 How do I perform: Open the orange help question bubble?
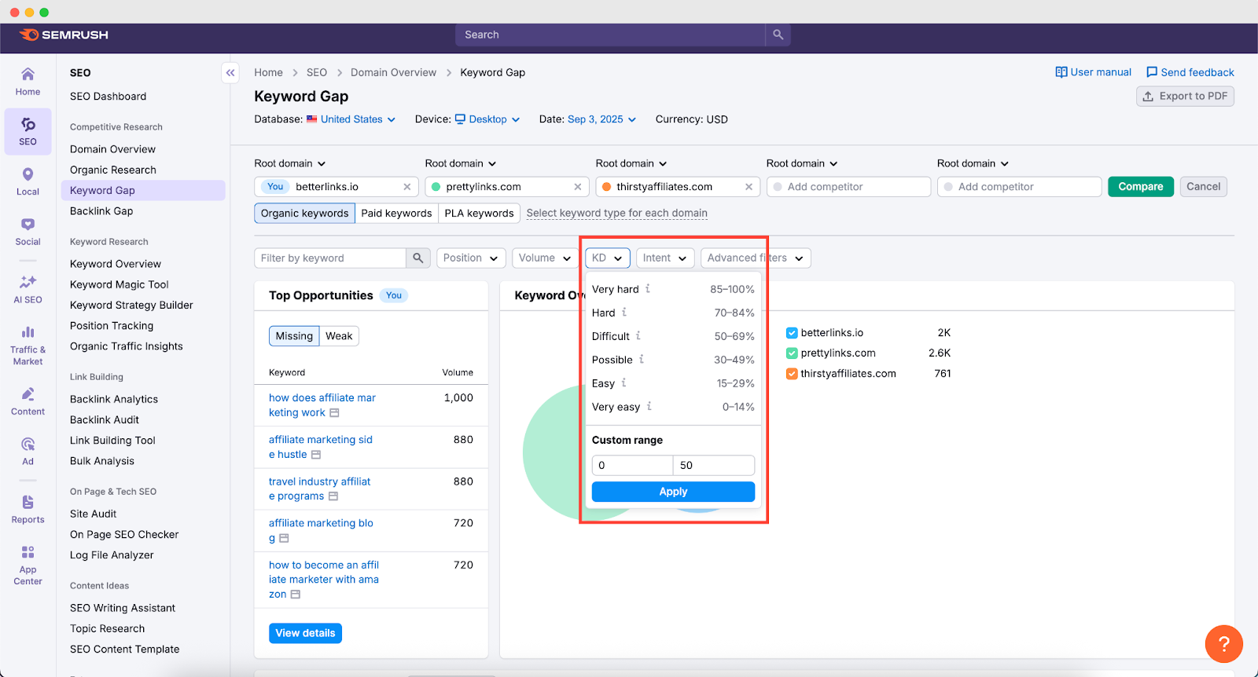(x=1223, y=644)
